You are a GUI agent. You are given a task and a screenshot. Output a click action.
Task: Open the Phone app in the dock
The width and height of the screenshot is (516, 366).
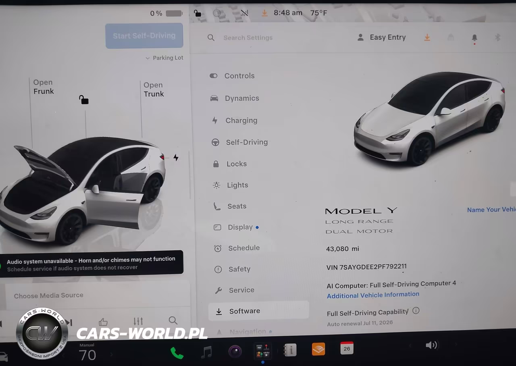(177, 353)
